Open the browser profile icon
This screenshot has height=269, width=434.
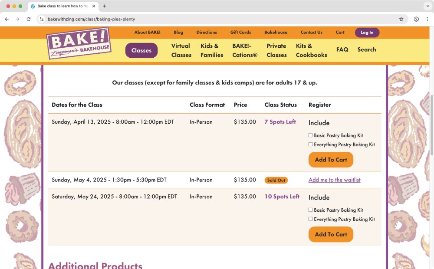[416, 19]
